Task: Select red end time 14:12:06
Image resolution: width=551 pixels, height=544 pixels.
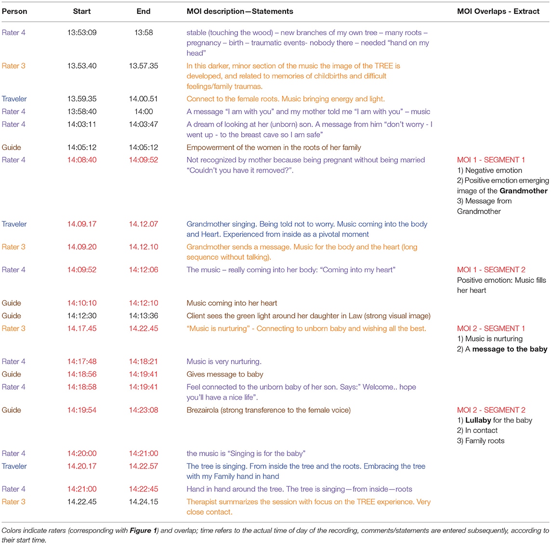Action: click(x=144, y=270)
